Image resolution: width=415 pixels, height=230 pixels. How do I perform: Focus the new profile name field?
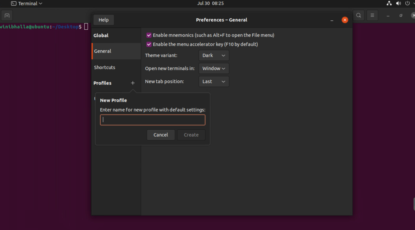(153, 120)
